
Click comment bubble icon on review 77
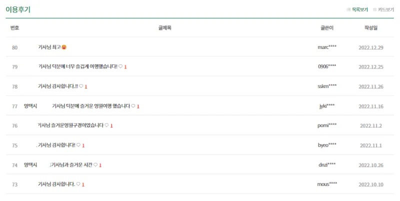coord(133,106)
